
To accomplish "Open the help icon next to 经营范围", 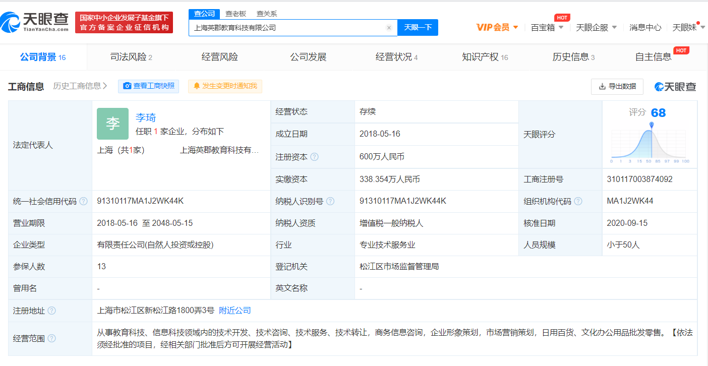I will pyautogui.click(x=51, y=338).
